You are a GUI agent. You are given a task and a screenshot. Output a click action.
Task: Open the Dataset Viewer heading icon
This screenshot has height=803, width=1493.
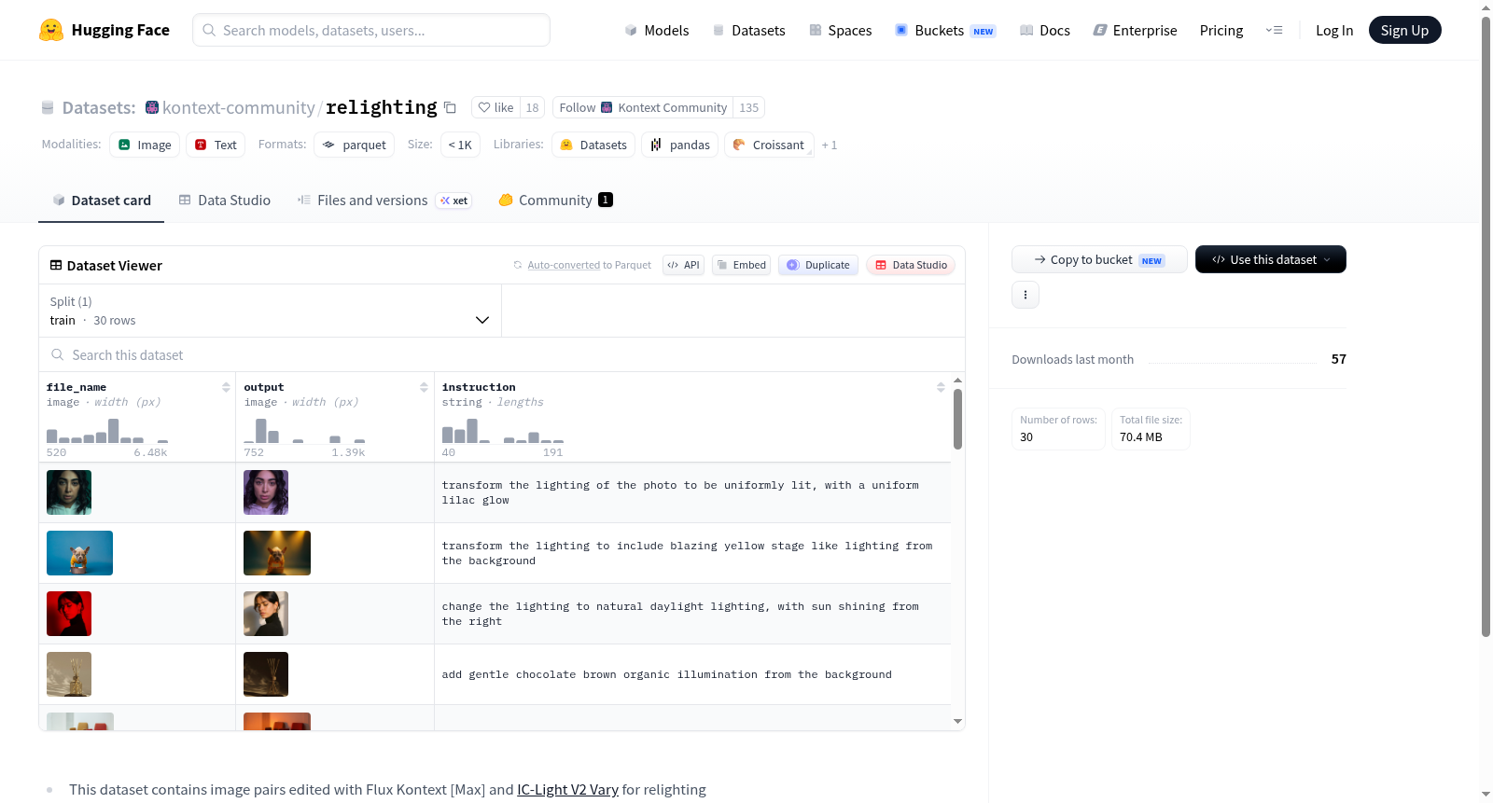tap(56, 265)
